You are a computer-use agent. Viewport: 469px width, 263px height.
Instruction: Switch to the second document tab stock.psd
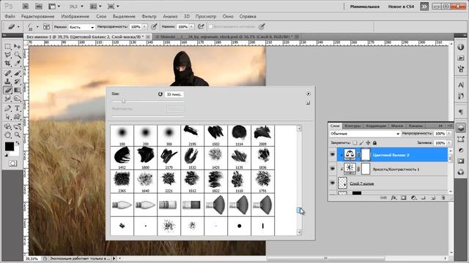coord(226,37)
